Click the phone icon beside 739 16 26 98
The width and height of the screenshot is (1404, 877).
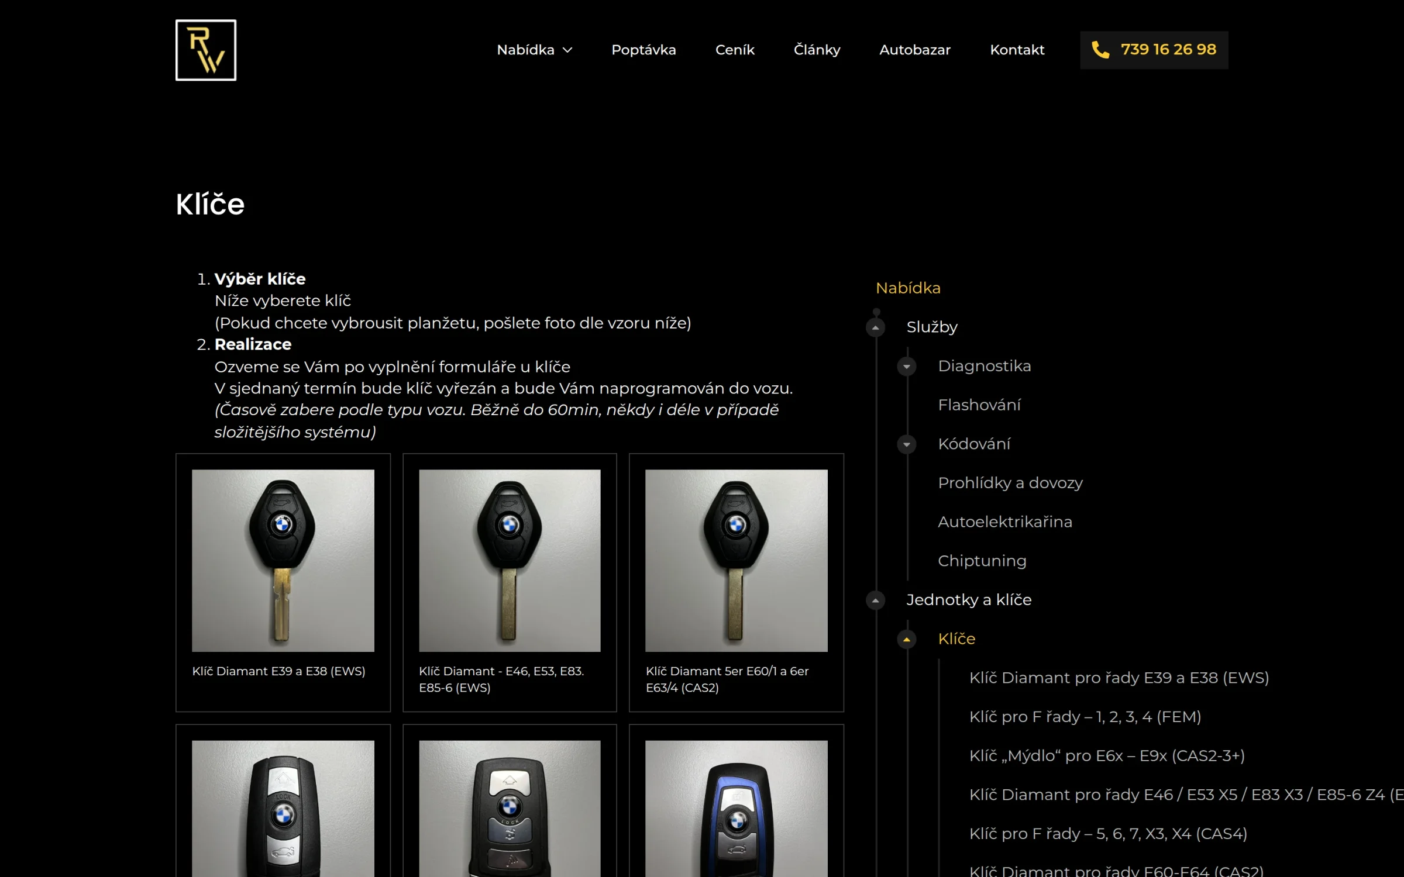(x=1100, y=50)
